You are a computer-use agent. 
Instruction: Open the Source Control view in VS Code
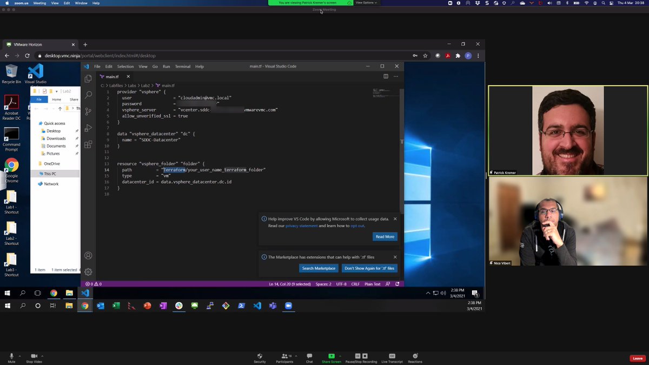point(88,111)
